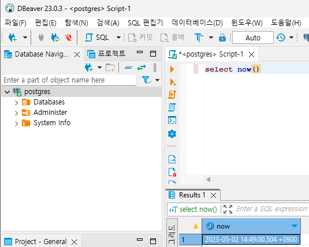This screenshot has height=247, width=309.
Task: Click the document with red mark icon in editor sidebar
Action: pyautogui.click(x=172, y=172)
